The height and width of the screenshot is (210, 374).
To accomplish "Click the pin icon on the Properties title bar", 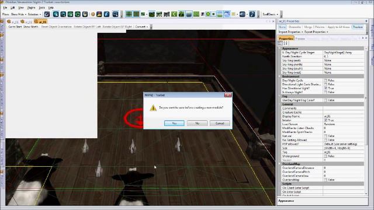I will [366, 21].
